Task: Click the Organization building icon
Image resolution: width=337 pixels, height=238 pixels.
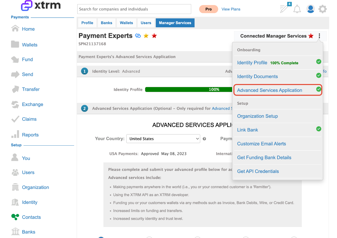Action: [x=15, y=187]
